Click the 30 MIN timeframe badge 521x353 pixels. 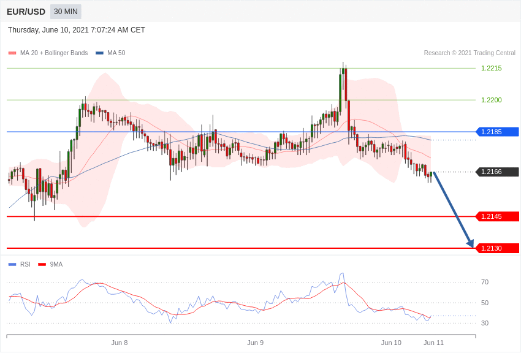[x=66, y=12]
